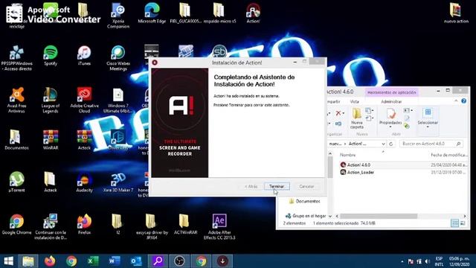Switch to the Vista tab in Explorer
Screen dimensions: 476x268
(x=354, y=101)
